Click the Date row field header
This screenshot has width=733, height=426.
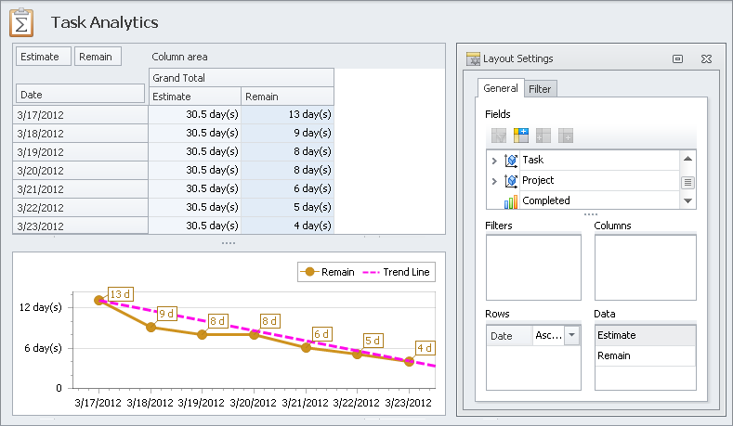coord(80,95)
